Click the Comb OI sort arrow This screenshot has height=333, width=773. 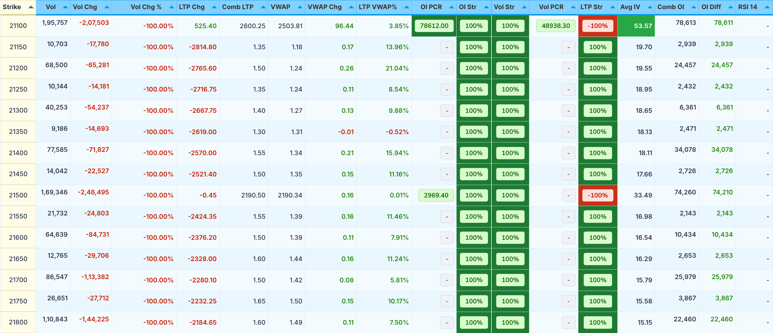pos(694,7)
